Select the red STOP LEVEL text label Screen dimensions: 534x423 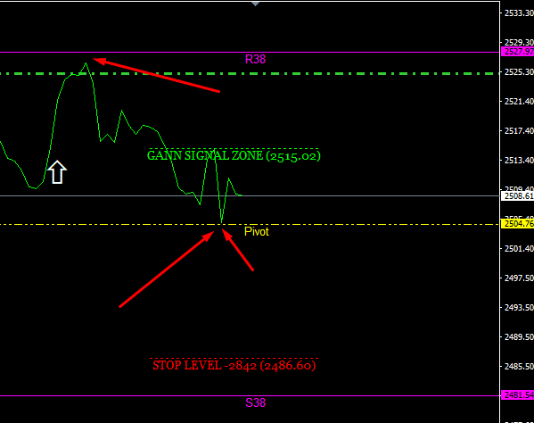[234, 365]
